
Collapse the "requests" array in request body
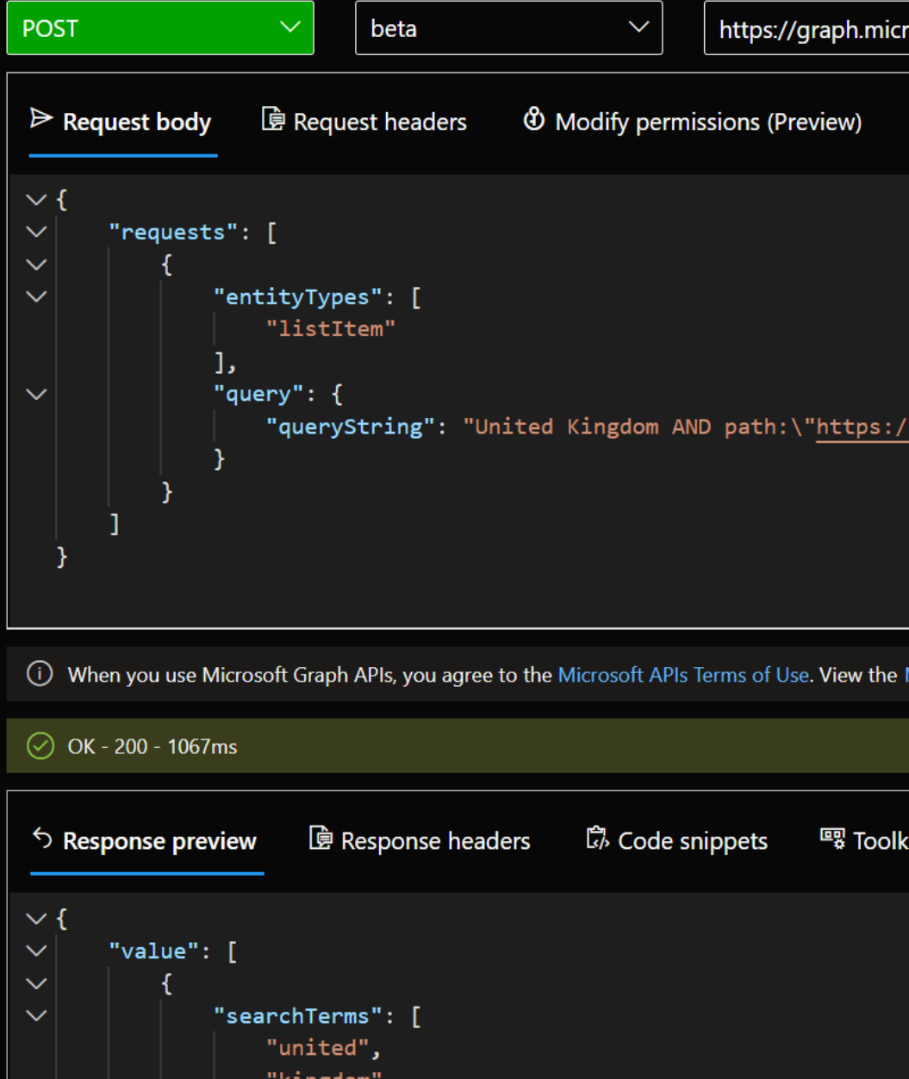[x=36, y=232]
